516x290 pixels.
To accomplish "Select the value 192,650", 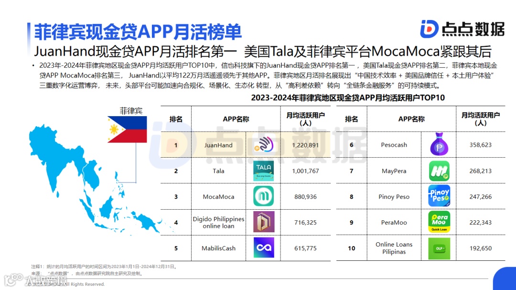I will pyautogui.click(x=481, y=248).
